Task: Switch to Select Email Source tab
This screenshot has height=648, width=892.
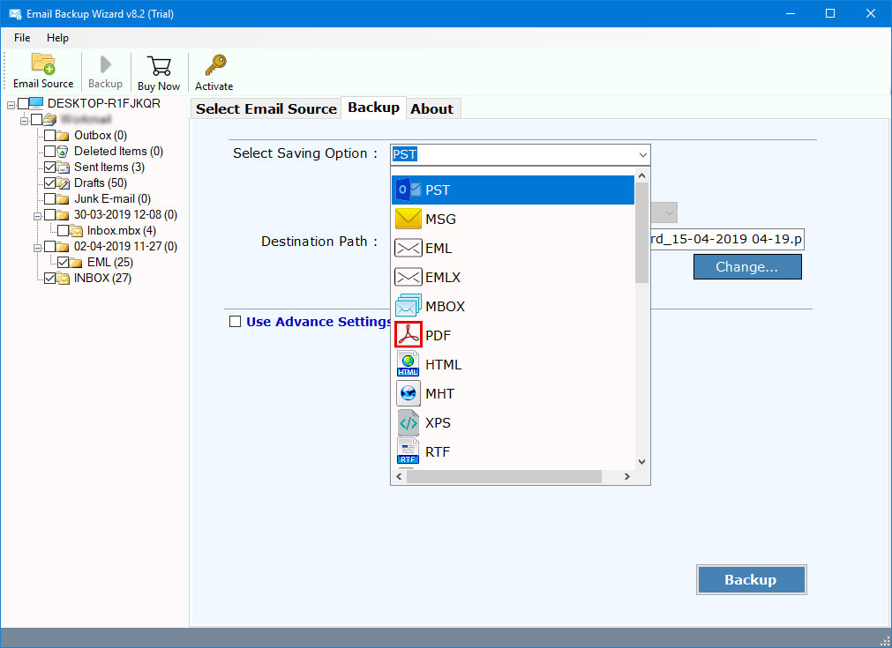Action: coord(266,108)
